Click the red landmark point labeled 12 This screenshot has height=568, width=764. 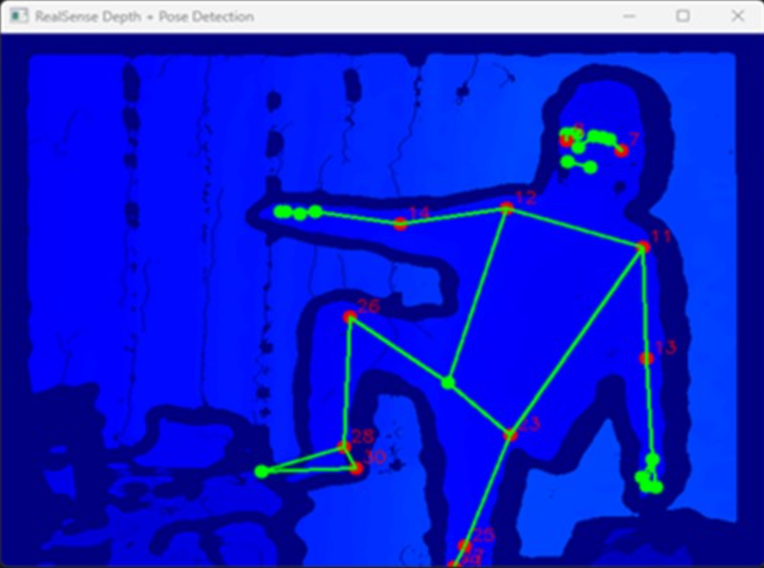tap(506, 208)
